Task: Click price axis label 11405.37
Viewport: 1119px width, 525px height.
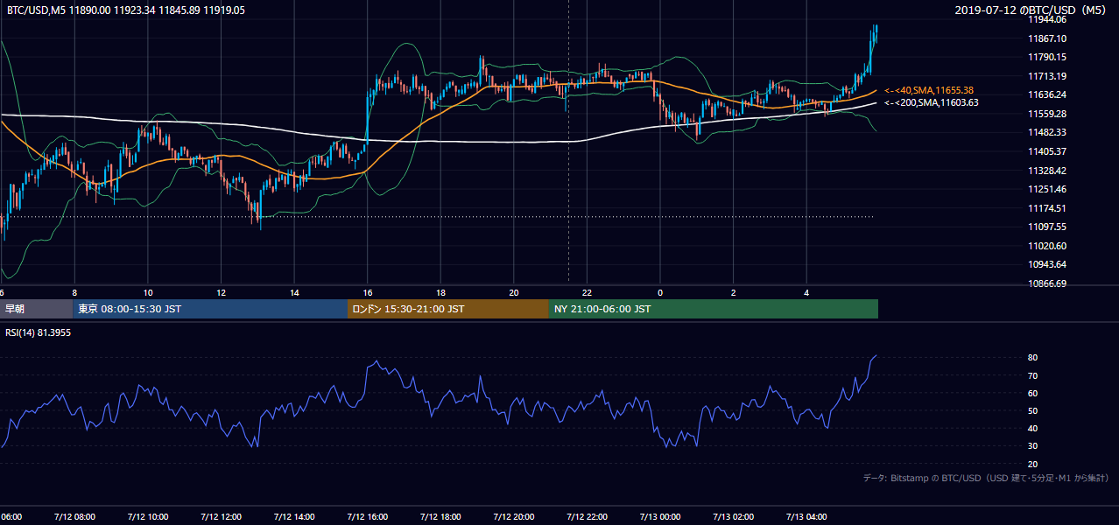Action: [x=1047, y=151]
